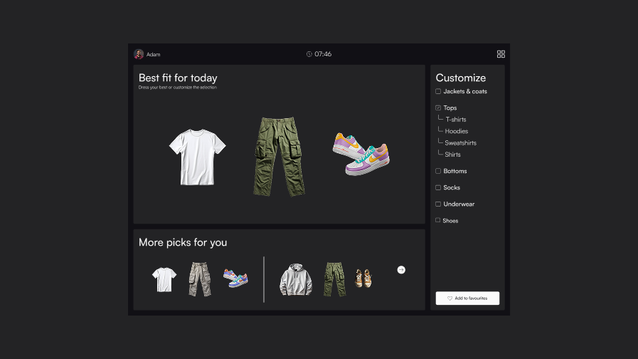638x359 pixels.
Task: Pick Sweatshirts in the Tops subtree
Action: coord(460,143)
